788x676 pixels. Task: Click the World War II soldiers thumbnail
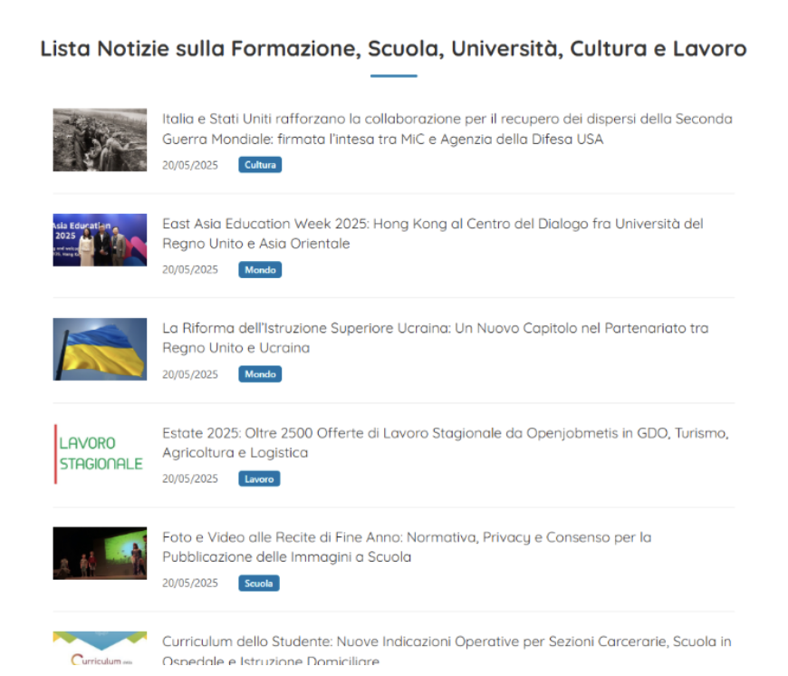tap(100, 138)
